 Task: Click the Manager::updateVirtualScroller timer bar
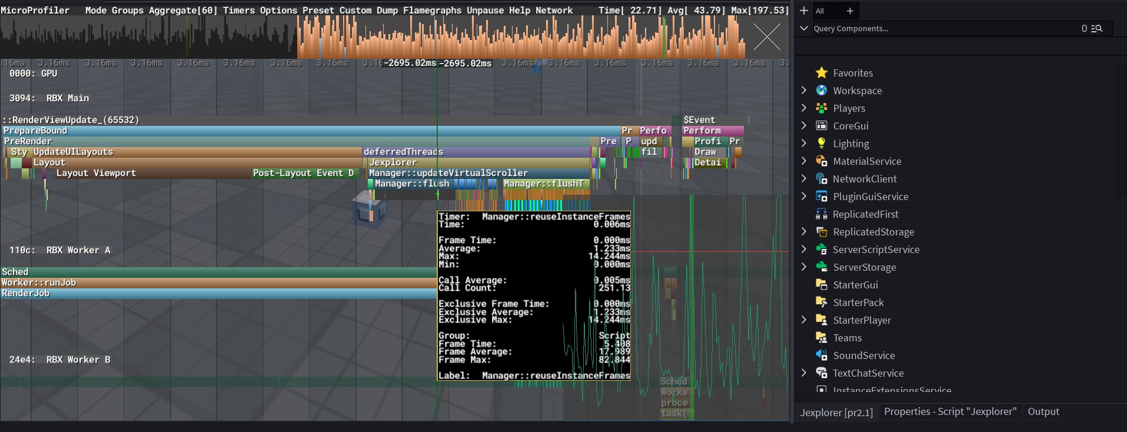[x=478, y=173]
